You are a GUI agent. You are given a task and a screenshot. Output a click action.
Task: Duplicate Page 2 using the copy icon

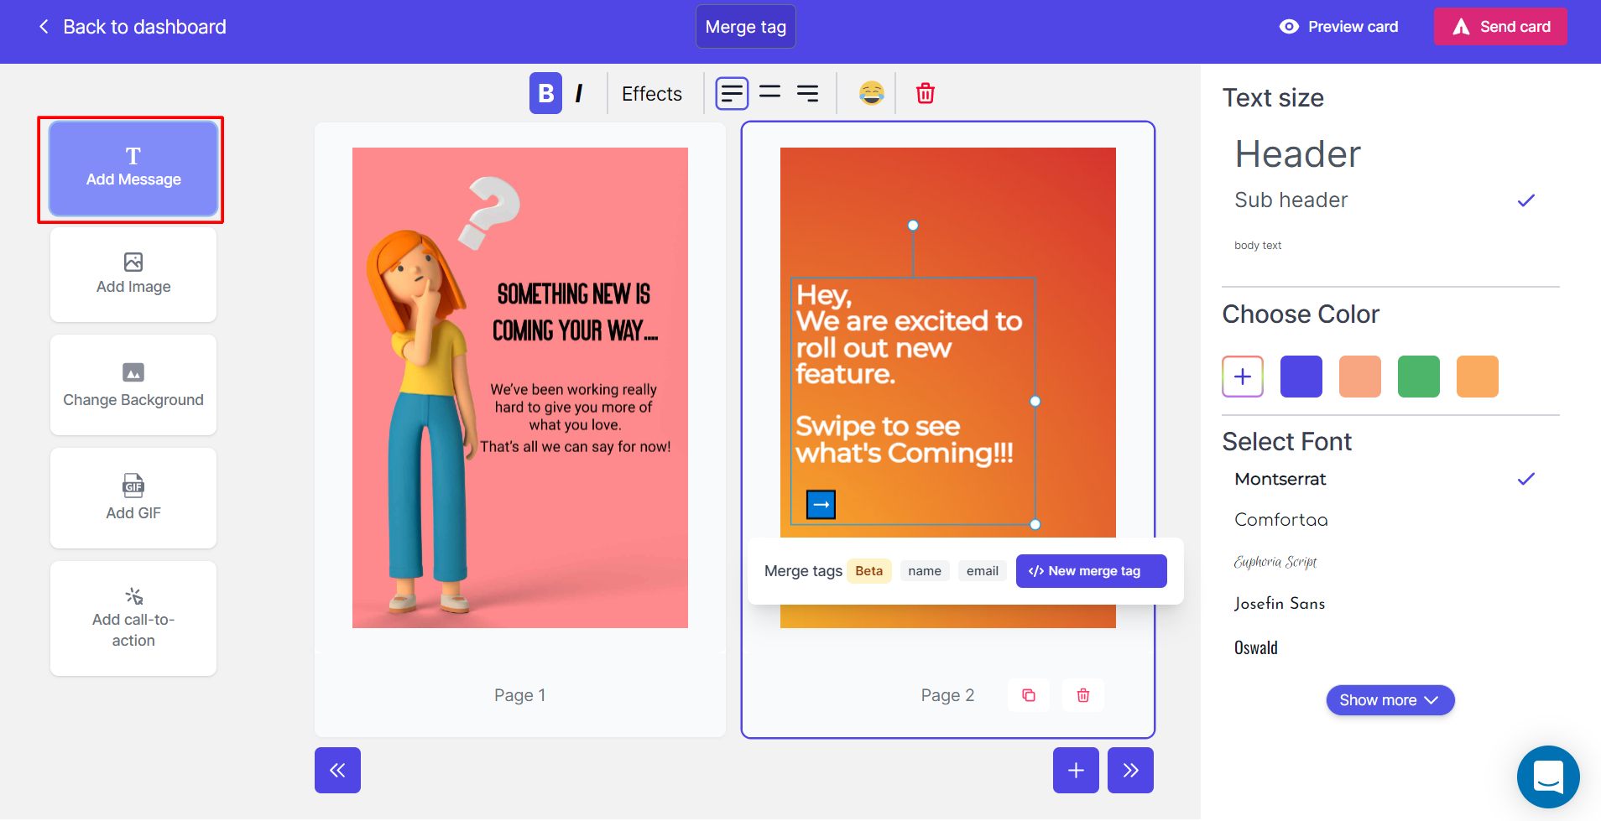tap(1029, 695)
